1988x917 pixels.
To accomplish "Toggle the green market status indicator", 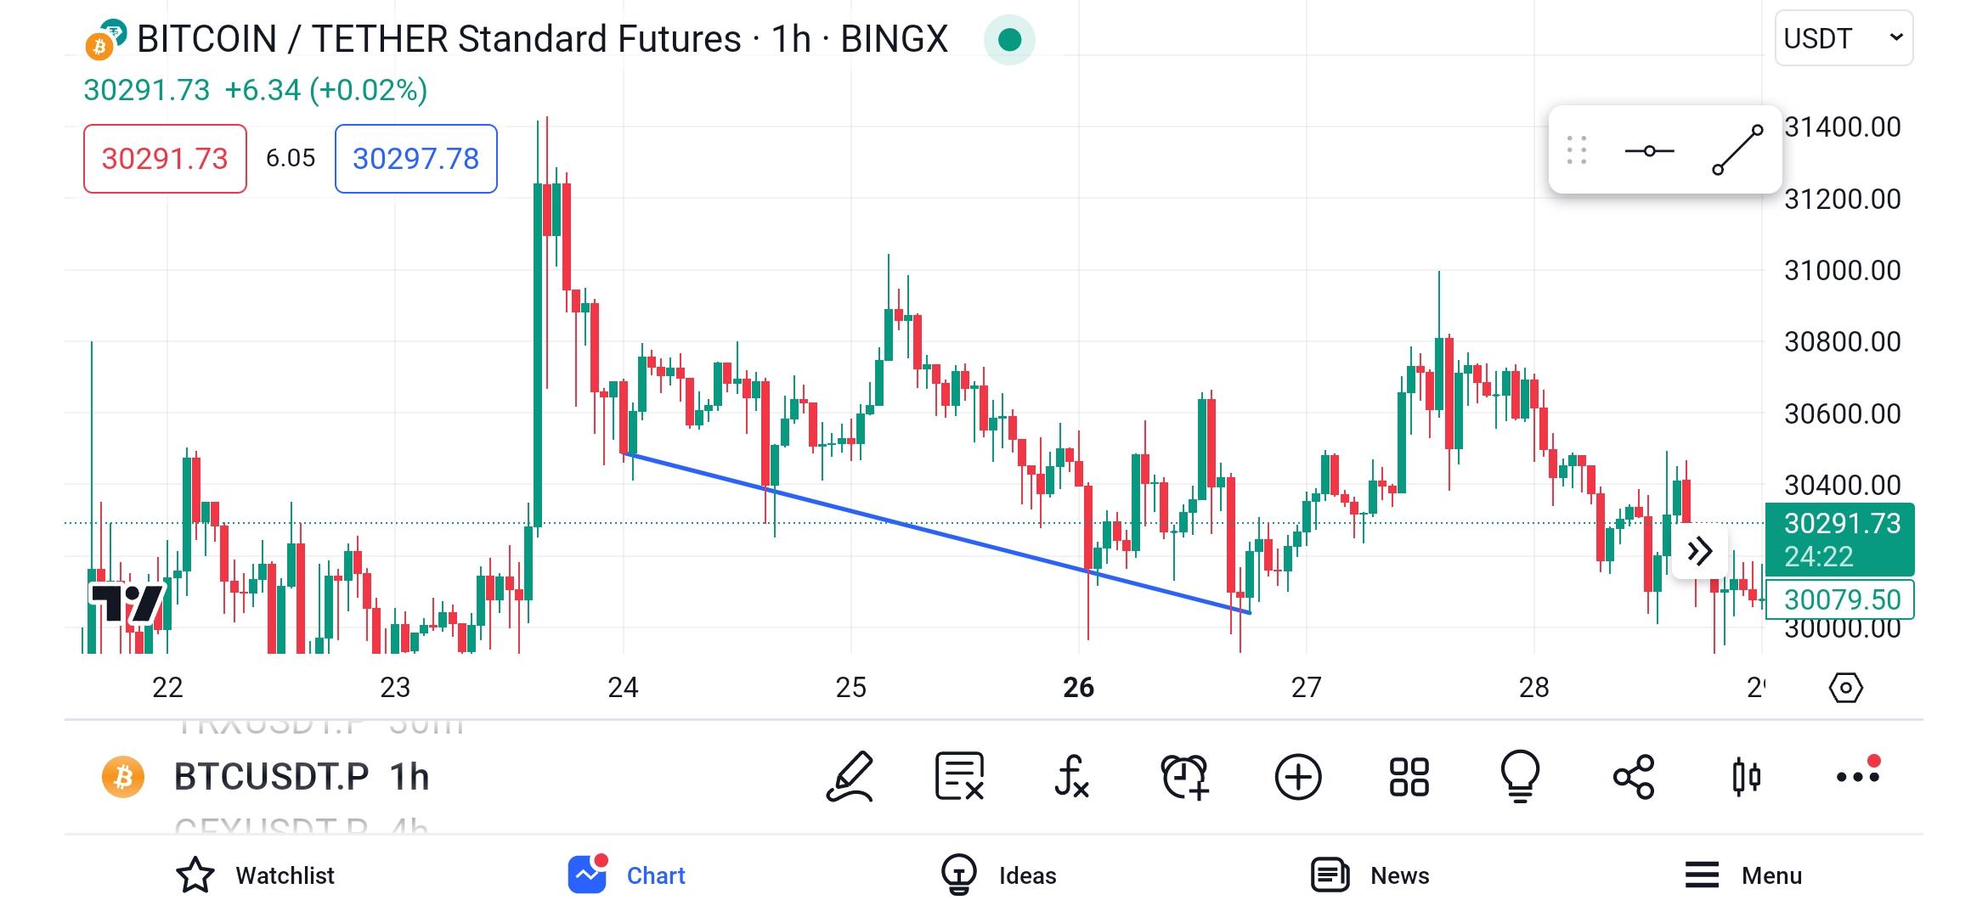I will [1009, 39].
